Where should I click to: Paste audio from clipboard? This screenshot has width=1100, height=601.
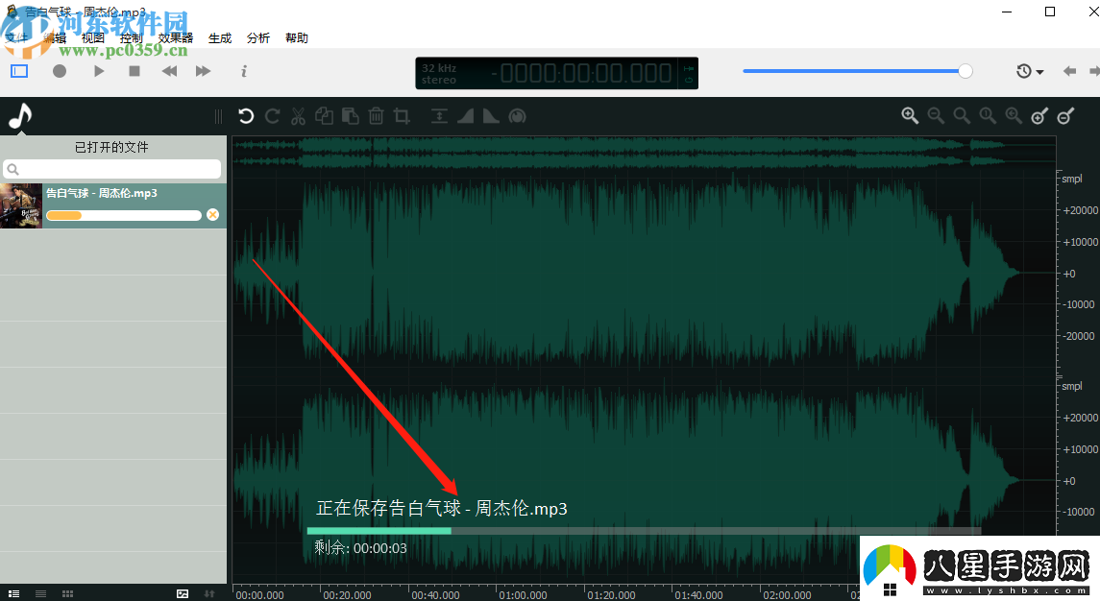(x=350, y=115)
